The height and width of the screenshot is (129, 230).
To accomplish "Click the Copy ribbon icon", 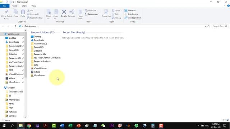I will tap(16, 12).
